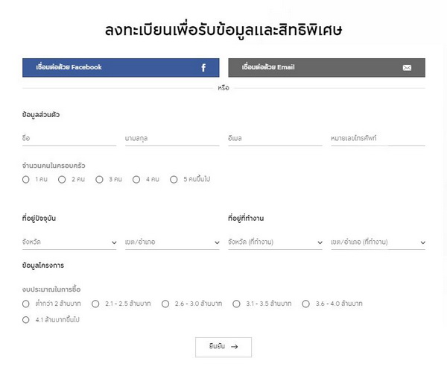The height and width of the screenshot is (367, 447).
Task: Open the จังหวัด (ที่ทำงาน) dropdown
Action: coord(275,242)
